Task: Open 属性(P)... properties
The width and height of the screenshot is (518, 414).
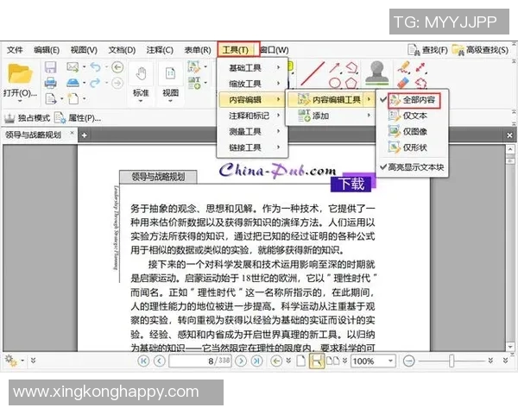Action: point(78,118)
